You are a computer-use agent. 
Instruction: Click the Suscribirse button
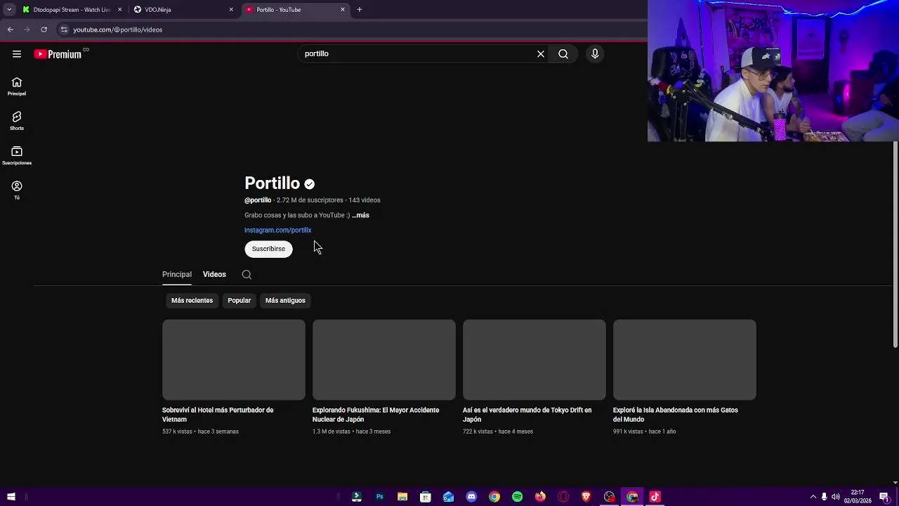(x=268, y=249)
